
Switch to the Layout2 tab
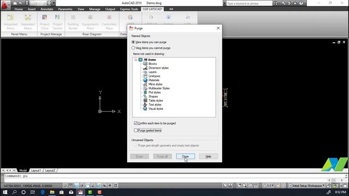point(50,170)
